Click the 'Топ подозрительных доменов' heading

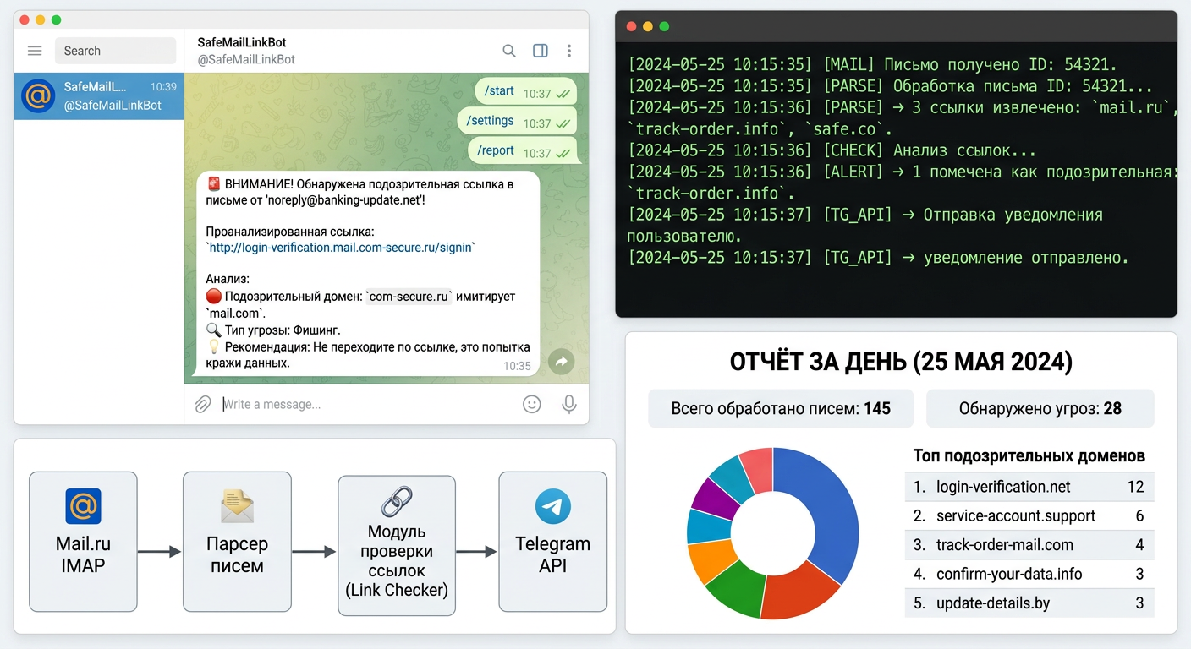(1029, 456)
